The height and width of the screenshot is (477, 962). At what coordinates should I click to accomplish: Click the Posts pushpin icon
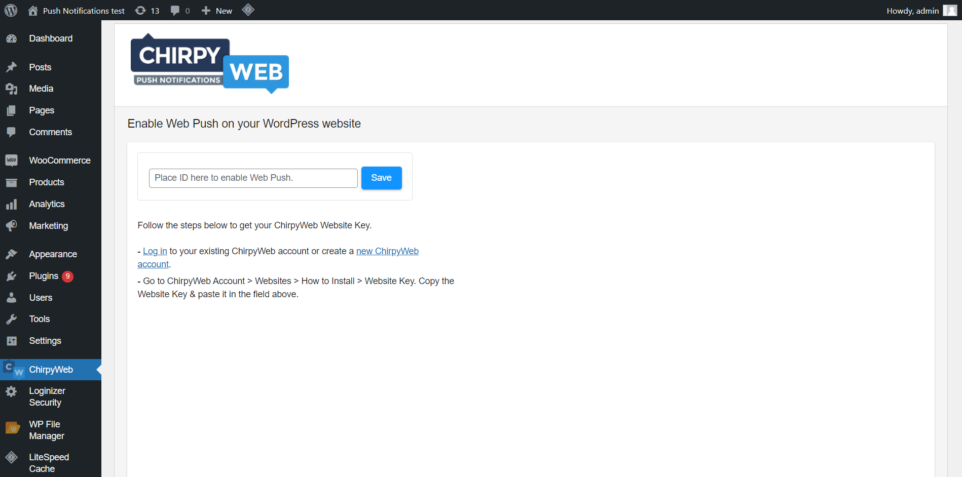(11, 67)
